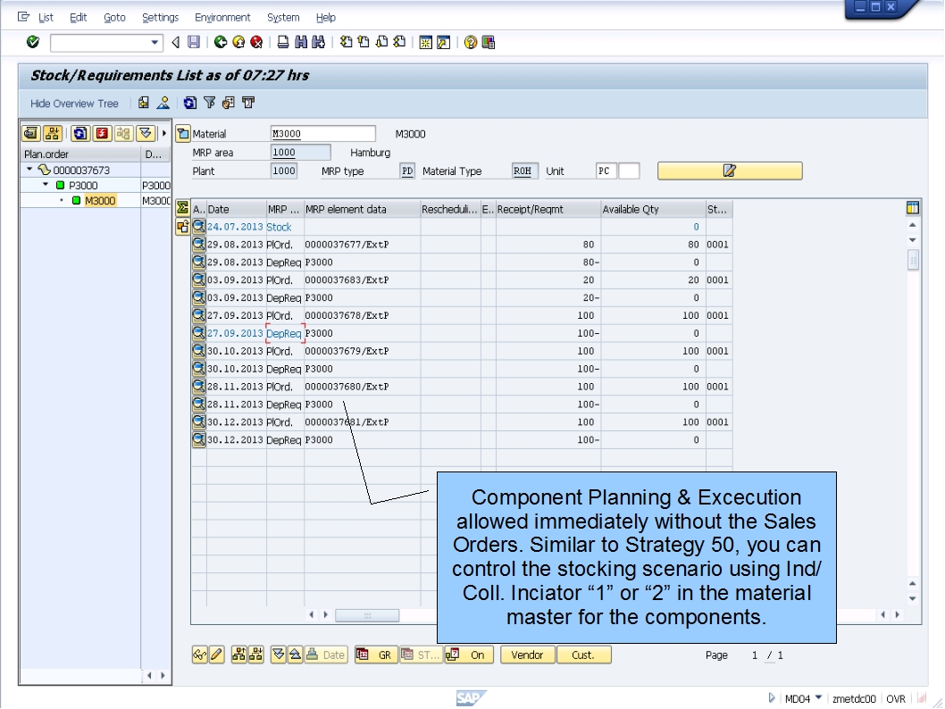Click the Vendor button
Viewport: 945px width, 709px height.
(527, 655)
